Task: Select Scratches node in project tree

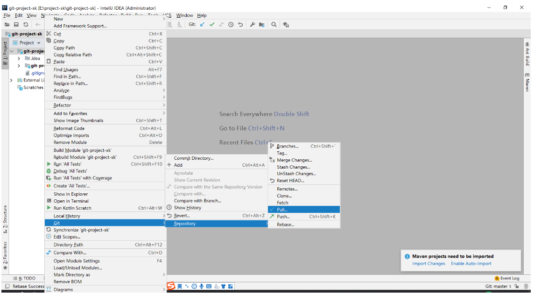Action: pyautogui.click(x=31, y=88)
